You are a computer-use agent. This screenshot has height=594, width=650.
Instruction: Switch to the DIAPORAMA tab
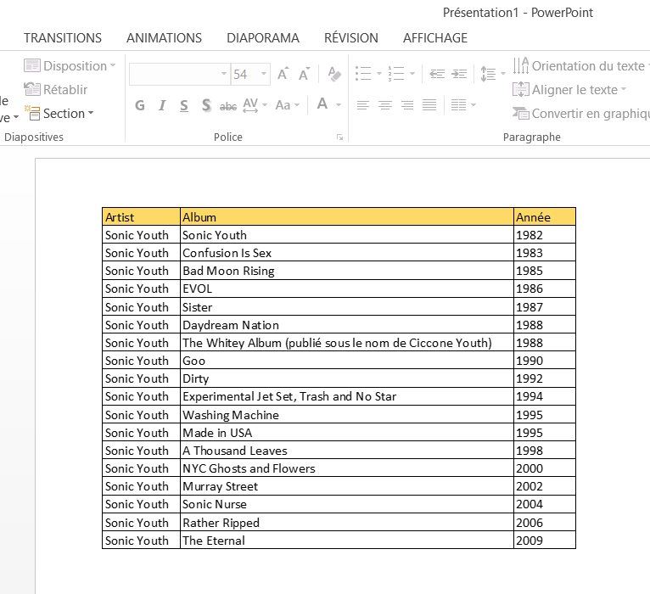tap(263, 38)
